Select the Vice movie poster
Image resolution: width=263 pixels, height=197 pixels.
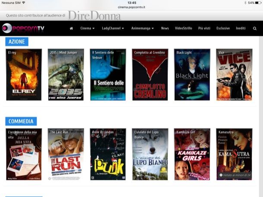[234, 75]
